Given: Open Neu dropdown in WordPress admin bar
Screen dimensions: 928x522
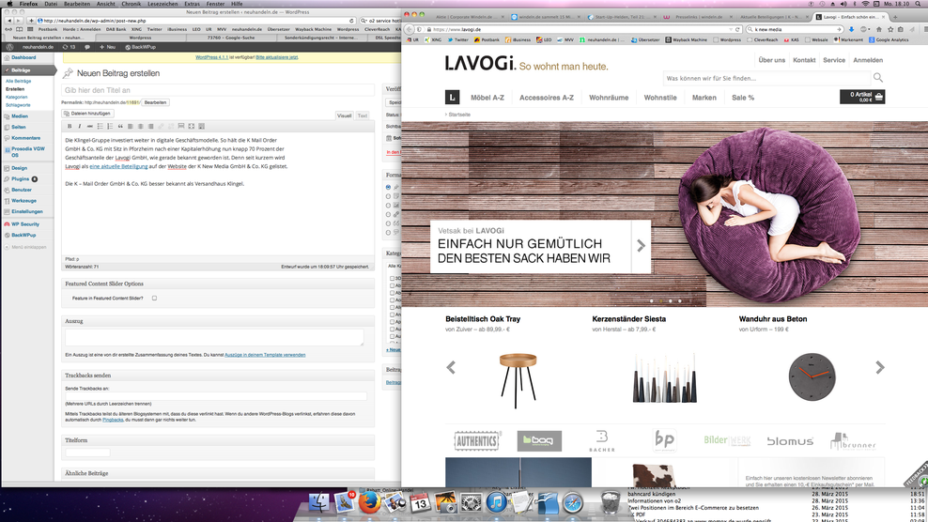Looking at the screenshot, I should pyautogui.click(x=107, y=47).
